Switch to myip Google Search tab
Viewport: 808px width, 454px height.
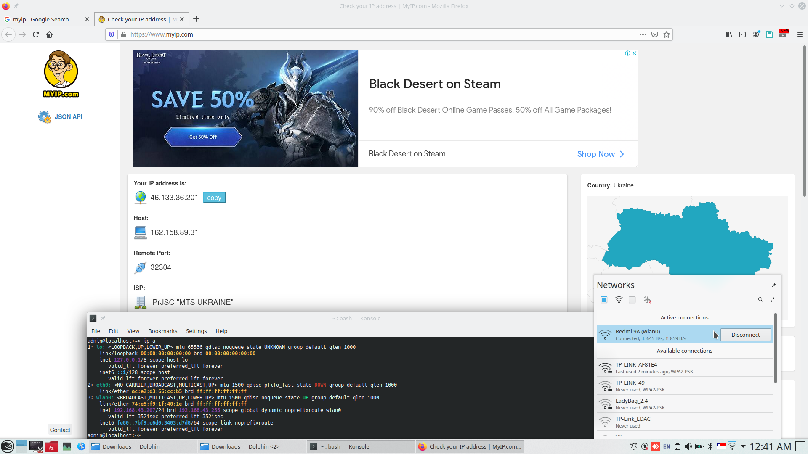(41, 19)
